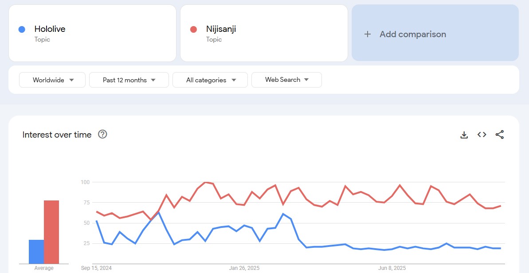Click the Jun 8, 2025 axis label
The image size is (529, 273).
click(392, 268)
